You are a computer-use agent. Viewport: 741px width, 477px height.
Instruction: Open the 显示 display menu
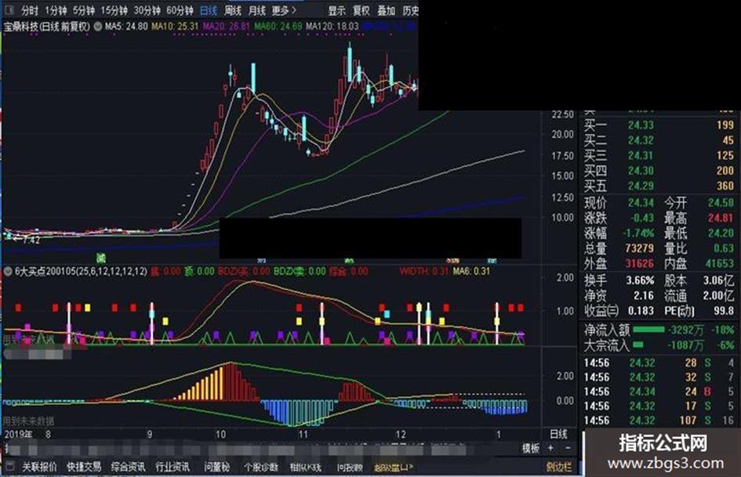click(x=337, y=10)
